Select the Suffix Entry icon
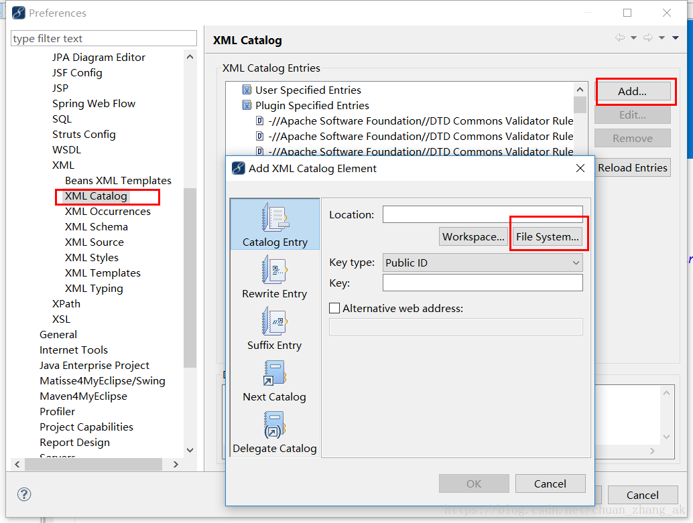Image resolution: width=693 pixels, height=523 pixels. [275, 321]
